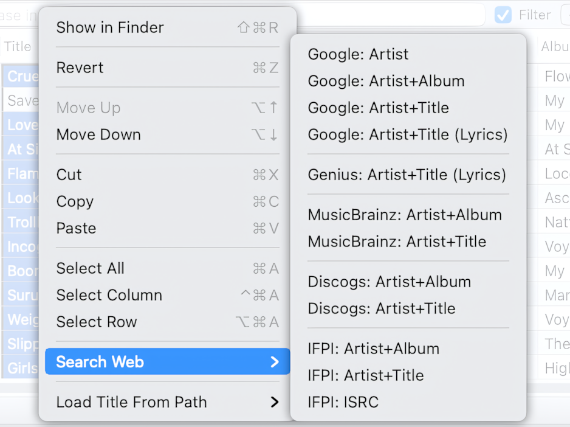Click Move Down in context menu
570x427 pixels.
pyautogui.click(x=98, y=134)
